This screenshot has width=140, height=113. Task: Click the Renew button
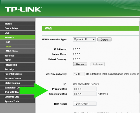[80, 64]
